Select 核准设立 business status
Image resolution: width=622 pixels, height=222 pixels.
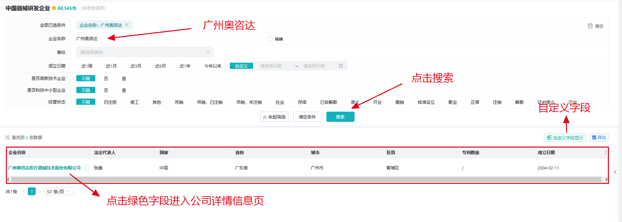tap(426, 102)
